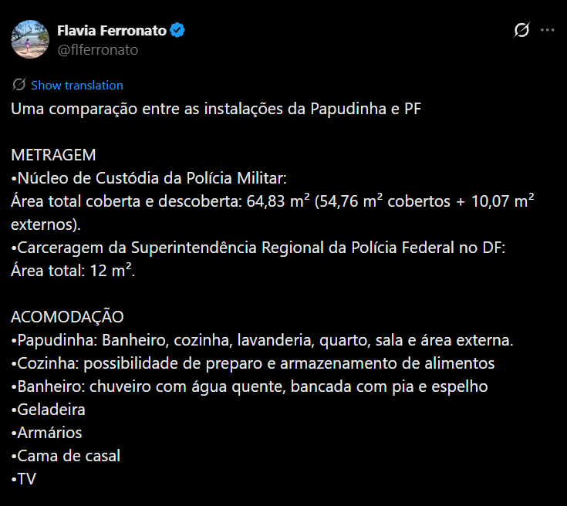The image size is (567, 506).
Task: Click the 'Carceragem da Superintendência Regional' line
Action: pos(258,248)
